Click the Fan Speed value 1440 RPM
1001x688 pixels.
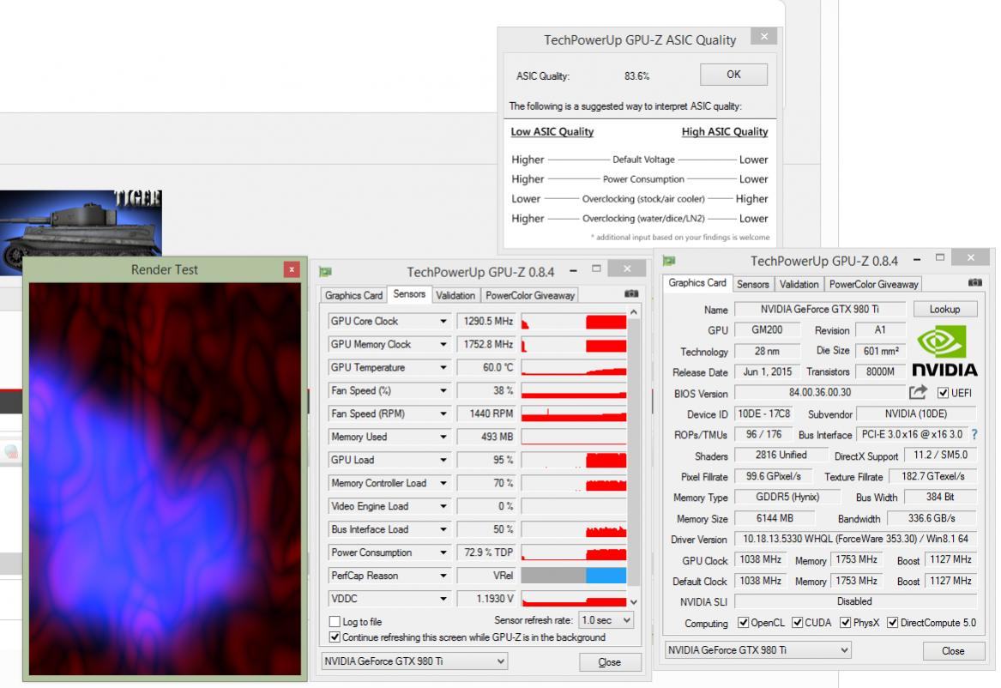pos(486,413)
